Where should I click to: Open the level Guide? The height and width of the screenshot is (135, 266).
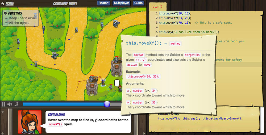[x=138, y=3]
